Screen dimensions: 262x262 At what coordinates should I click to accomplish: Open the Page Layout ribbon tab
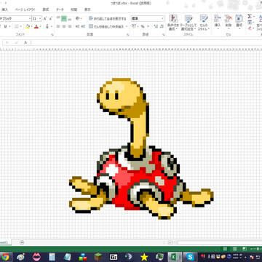pos(25,9)
